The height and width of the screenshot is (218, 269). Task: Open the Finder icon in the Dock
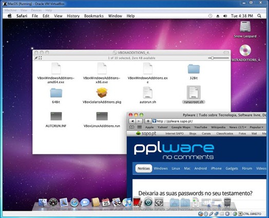tap(43, 203)
